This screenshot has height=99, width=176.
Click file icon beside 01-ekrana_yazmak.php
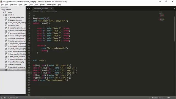[x=6, y=18]
